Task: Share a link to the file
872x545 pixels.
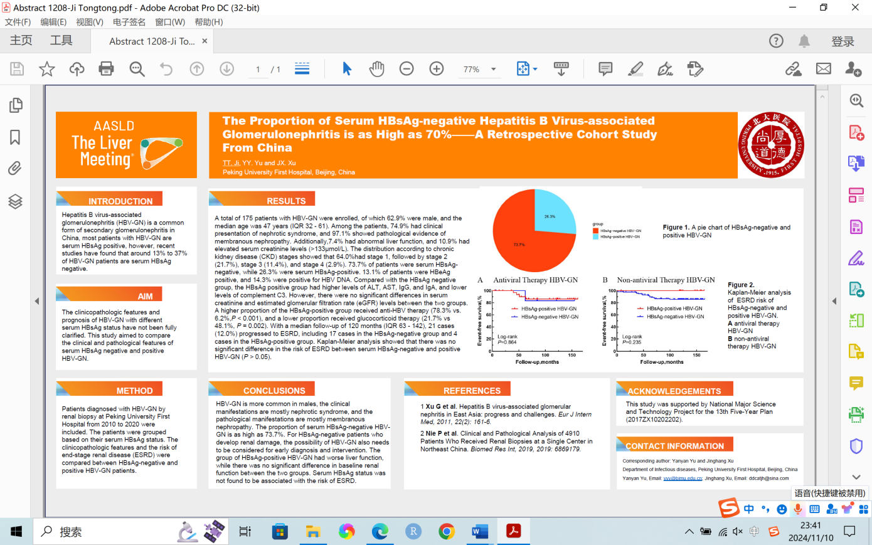Action: click(794, 69)
